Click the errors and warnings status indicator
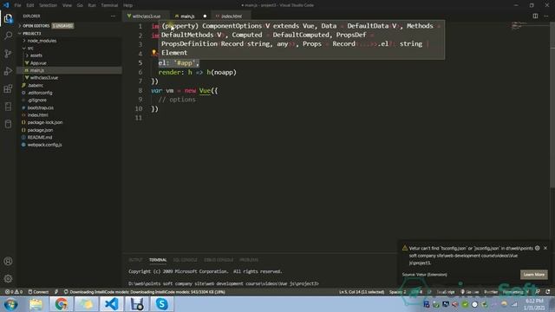 point(14,292)
